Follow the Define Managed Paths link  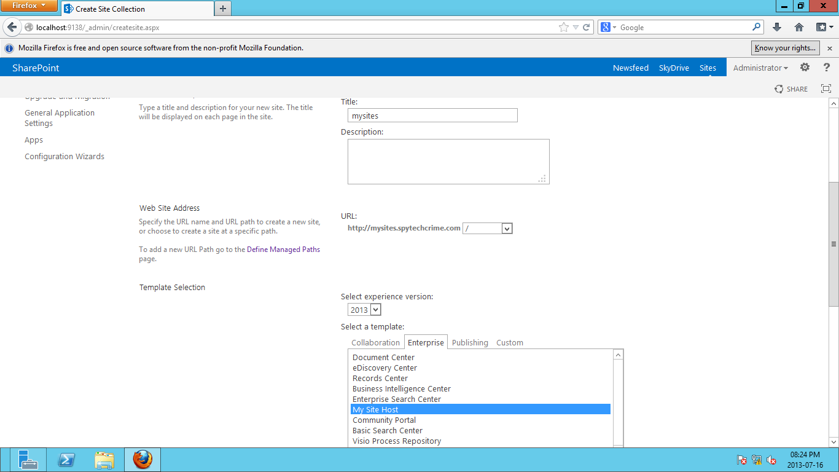click(283, 250)
